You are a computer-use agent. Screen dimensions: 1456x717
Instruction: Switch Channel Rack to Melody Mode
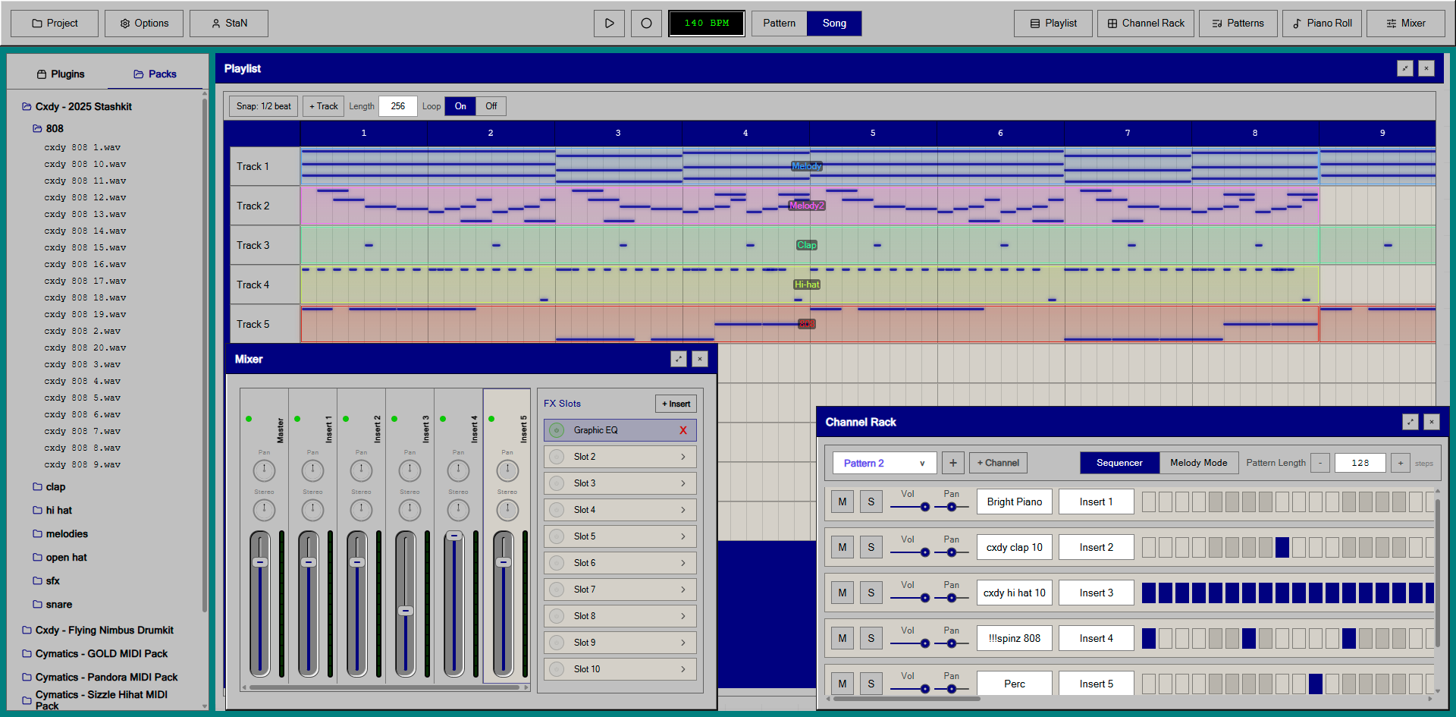pos(1198,463)
